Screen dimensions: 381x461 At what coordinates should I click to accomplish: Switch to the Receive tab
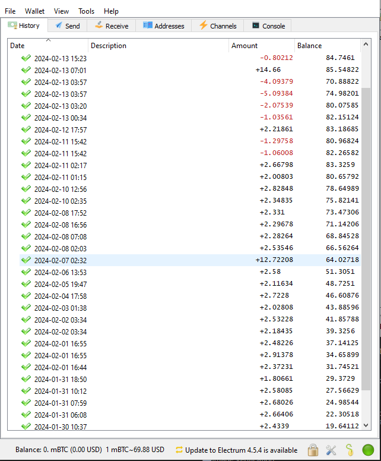[112, 26]
